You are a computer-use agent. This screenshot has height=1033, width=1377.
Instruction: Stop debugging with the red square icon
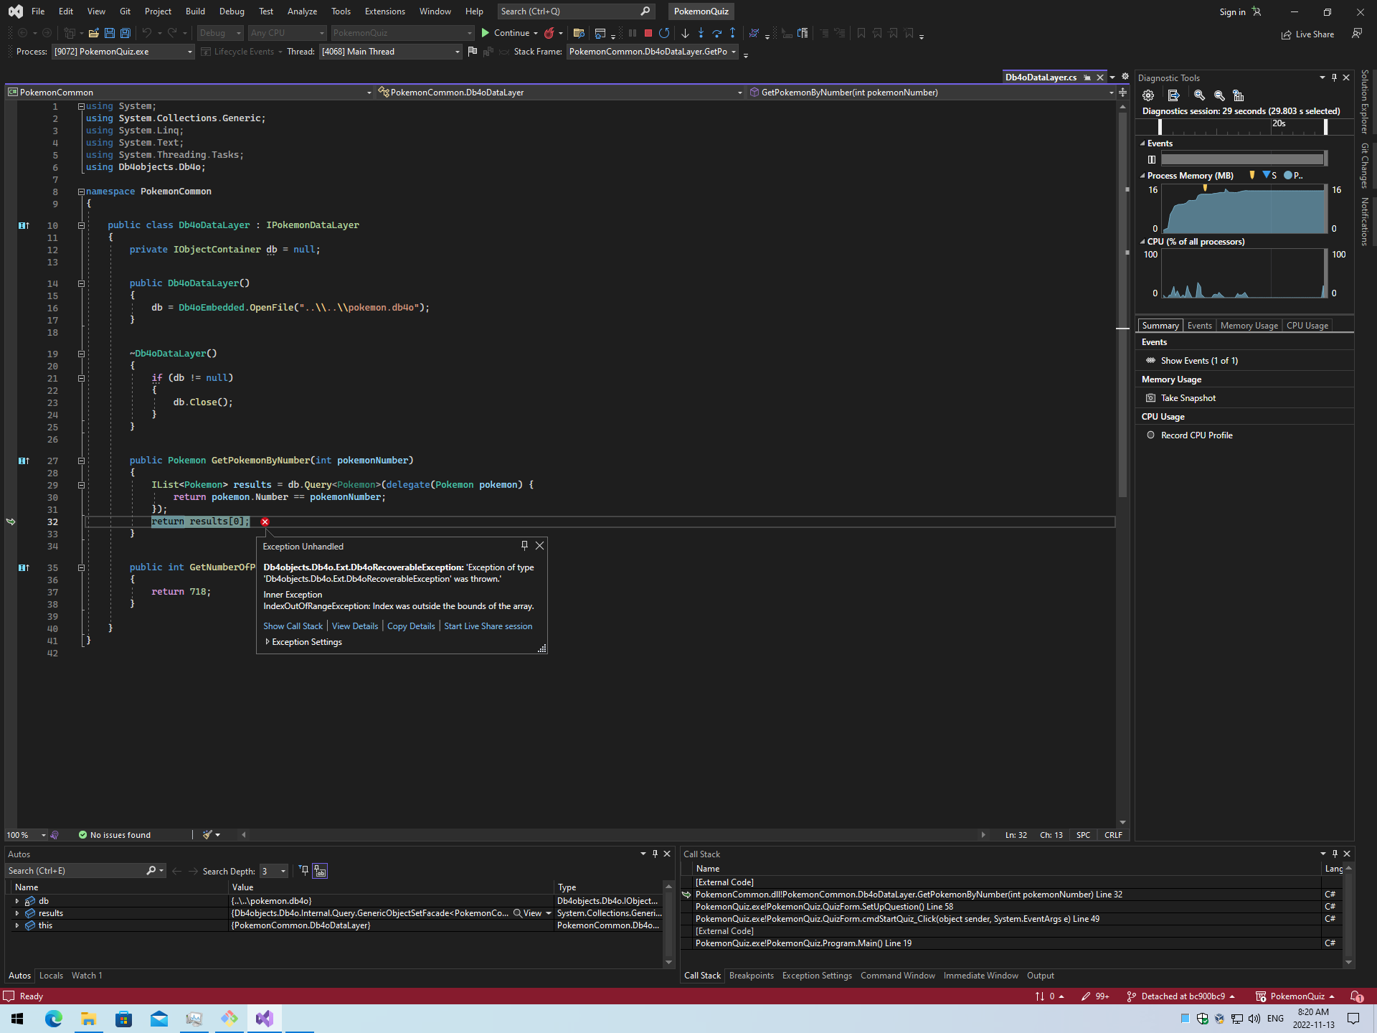pyautogui.click(x=648, y=33)
